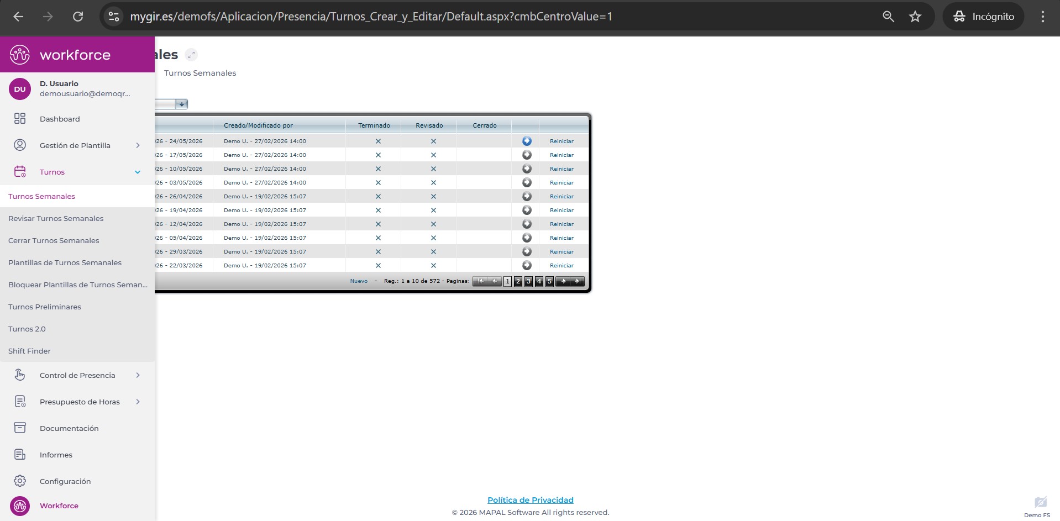
Task: Collapse the Turnos menu section
Action: pos(138,172)
